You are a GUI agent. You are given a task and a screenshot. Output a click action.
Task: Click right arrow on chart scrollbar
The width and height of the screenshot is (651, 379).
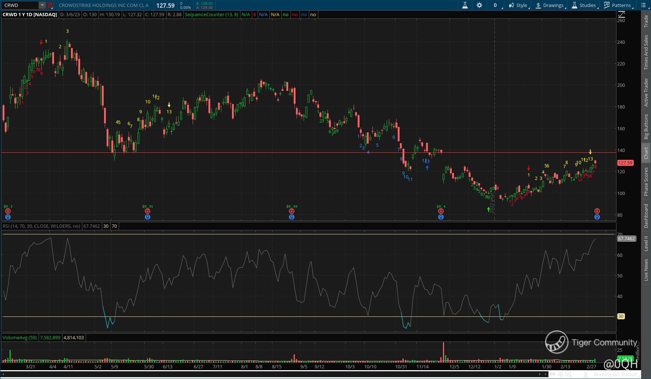[x=545, y=375]
